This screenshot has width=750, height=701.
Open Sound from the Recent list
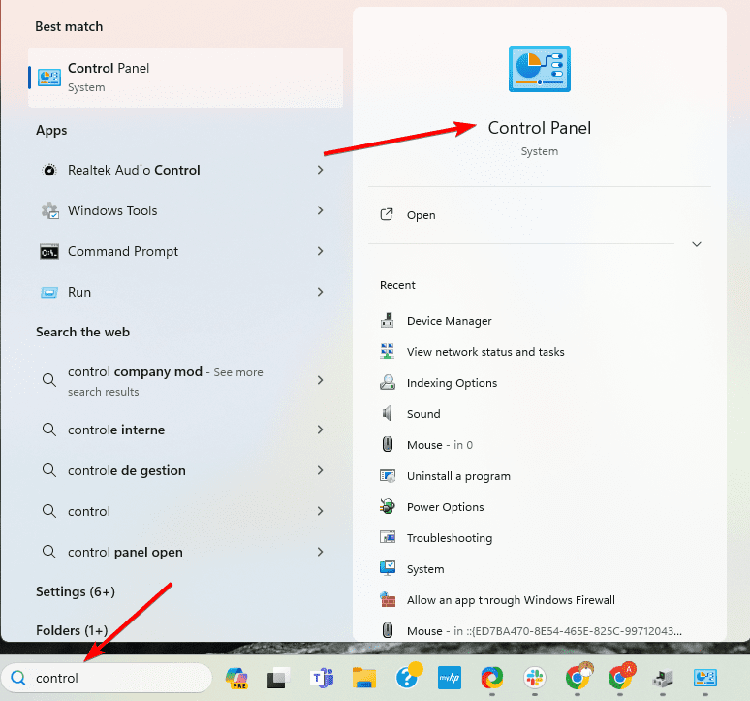tap(423, 414)
